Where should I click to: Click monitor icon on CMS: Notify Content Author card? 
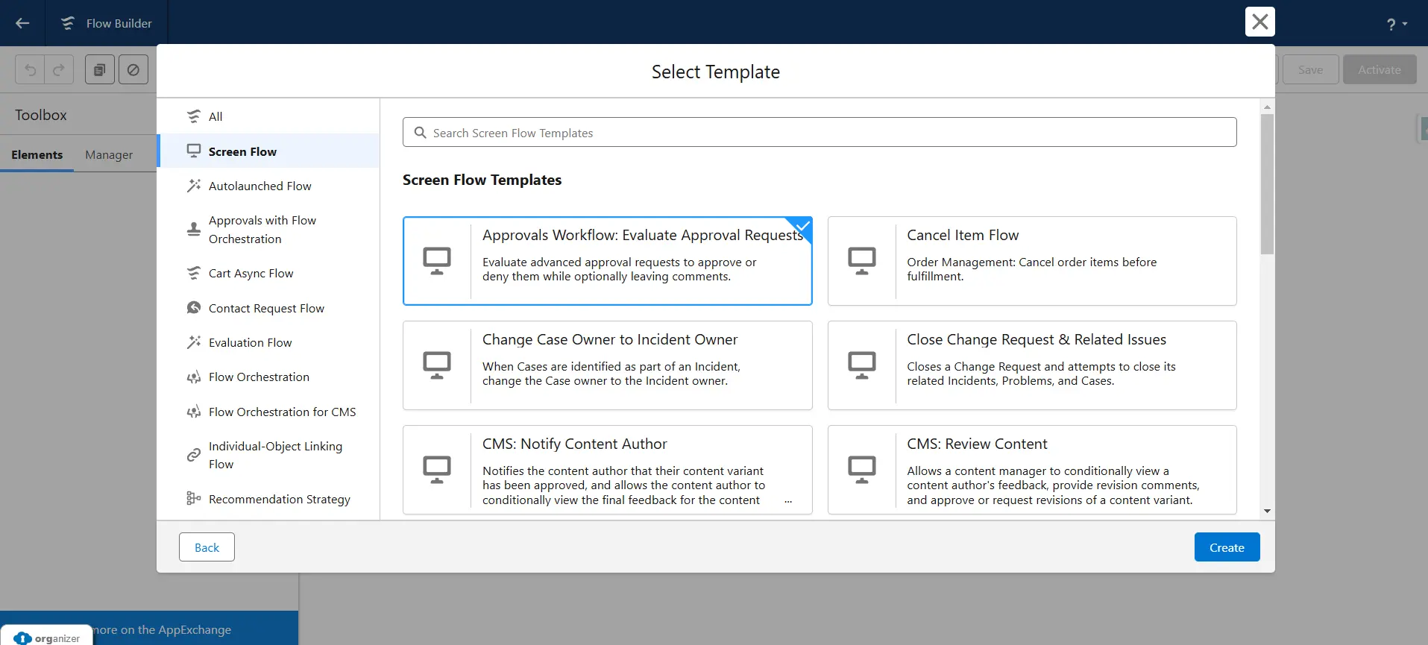[x=437, y=470]
